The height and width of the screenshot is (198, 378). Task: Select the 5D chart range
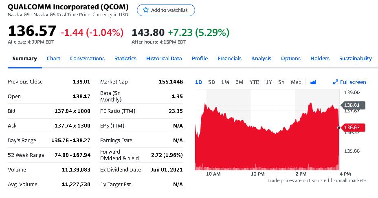tap(211, 82)
